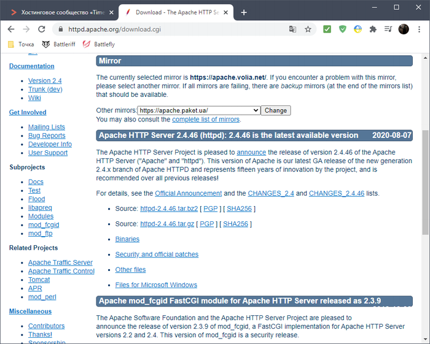430x344 pixels.
Task: Click the address bar URL field
Action: coord(172,29)
